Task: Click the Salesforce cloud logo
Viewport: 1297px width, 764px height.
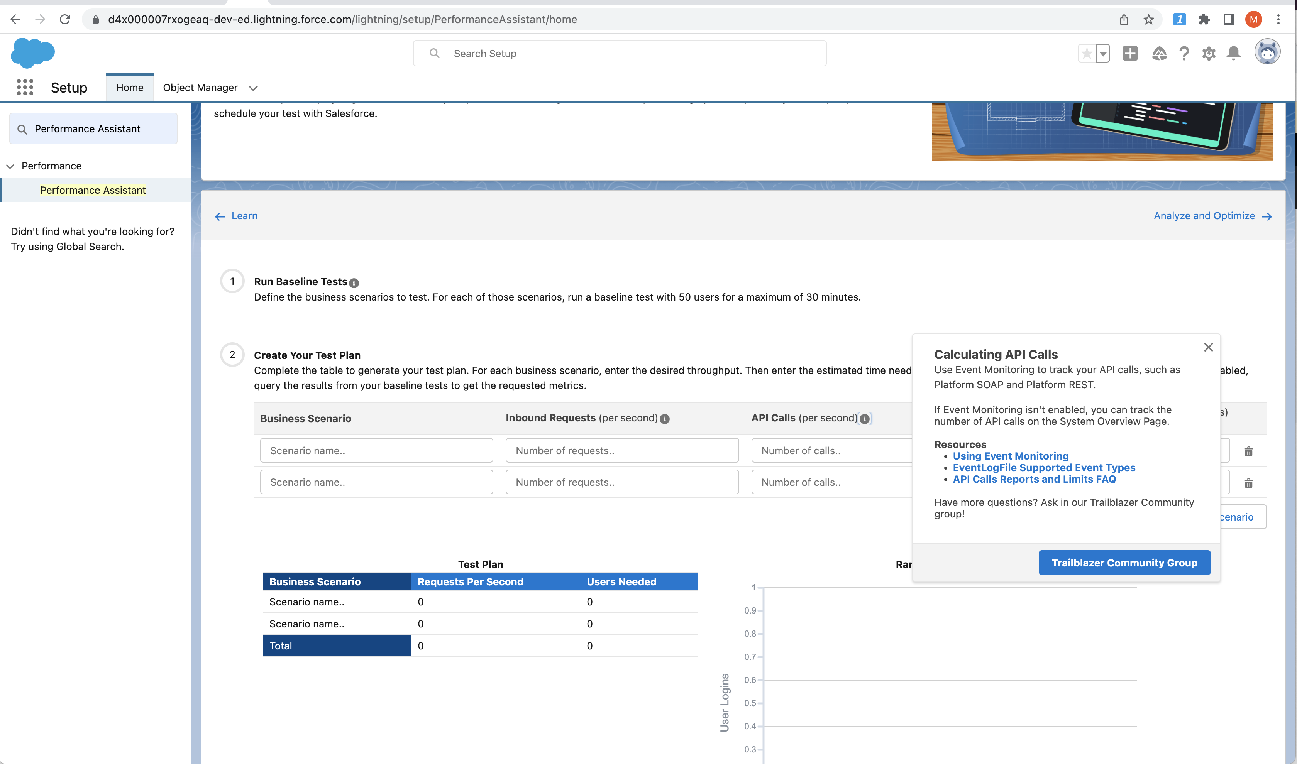Action: (32, 53)
